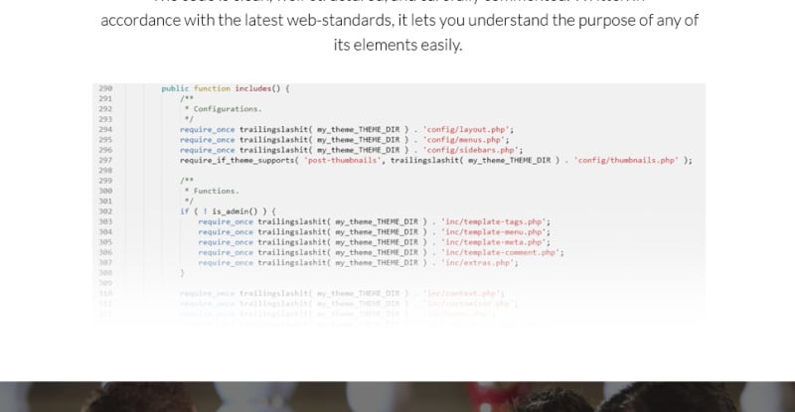This screenshot has width=795, height=412.
Task: Click the 'config/thumbnails.php' string
Action: click(x=626, y=160)
